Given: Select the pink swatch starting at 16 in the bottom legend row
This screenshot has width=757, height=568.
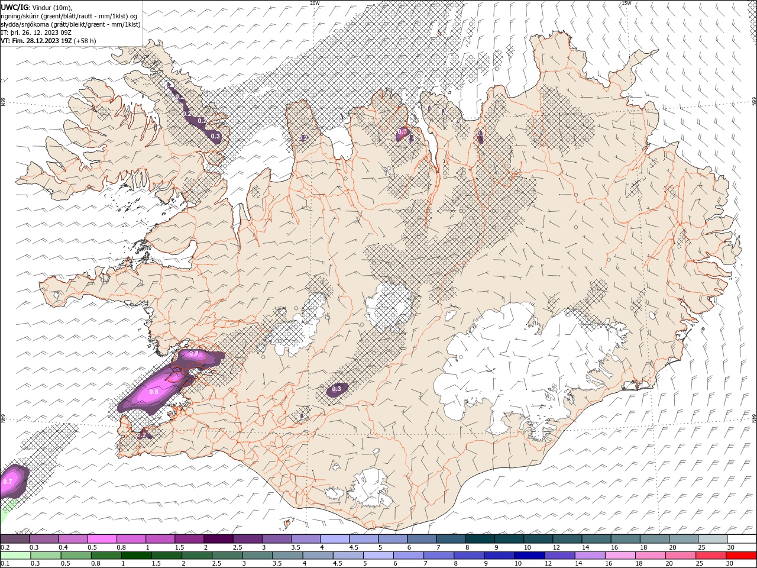Looking at the screenshot, I should [620, 556].
